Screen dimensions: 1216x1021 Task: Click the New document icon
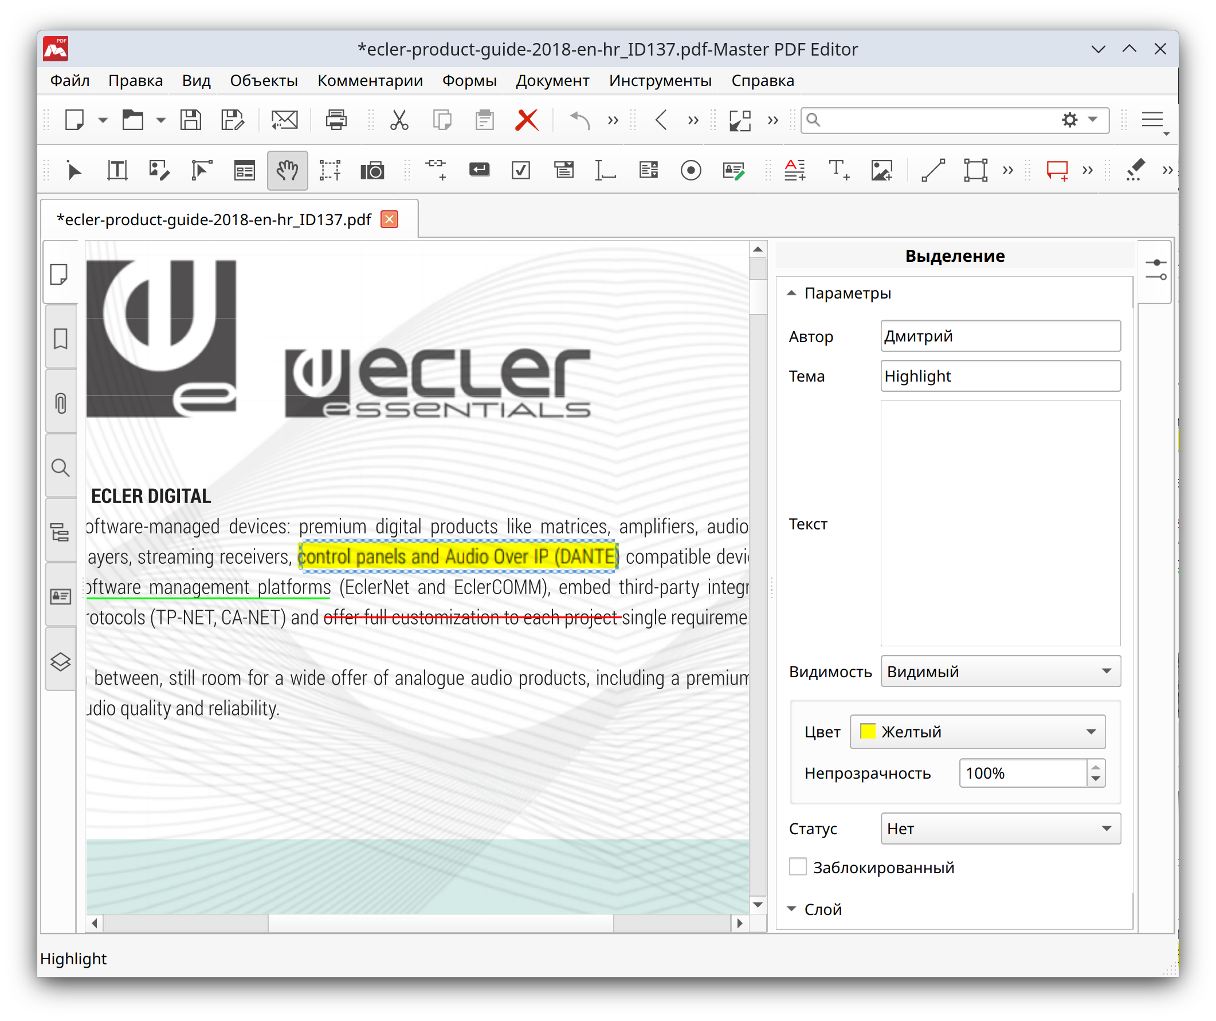coord(74,120)
